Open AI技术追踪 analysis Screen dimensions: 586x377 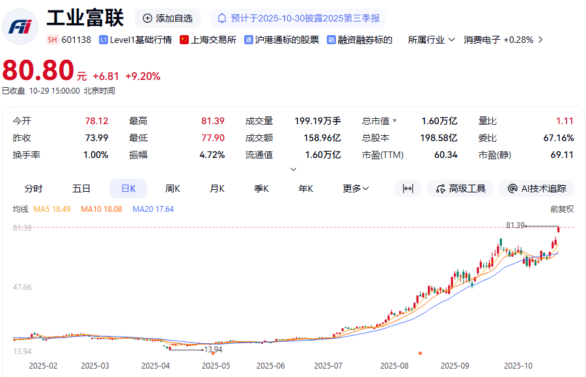pos(537,188)
